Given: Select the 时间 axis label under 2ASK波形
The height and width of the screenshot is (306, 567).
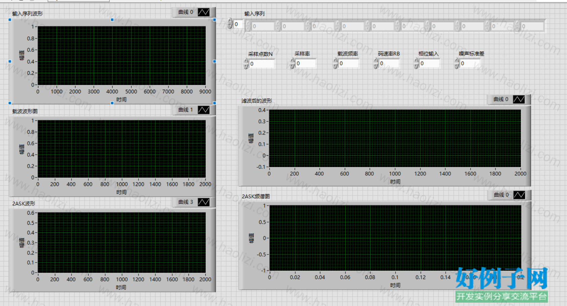Looking at the screenshot, I should (121, 287).
